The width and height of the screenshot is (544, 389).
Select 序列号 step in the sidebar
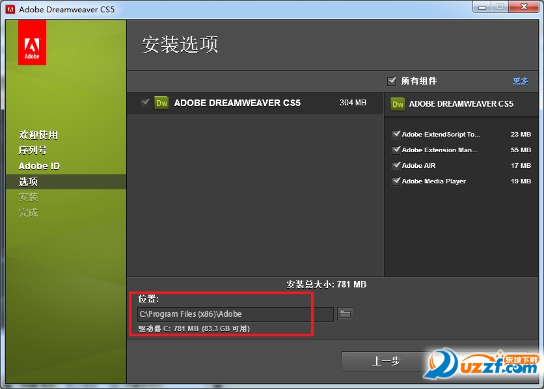pos(33,150)
